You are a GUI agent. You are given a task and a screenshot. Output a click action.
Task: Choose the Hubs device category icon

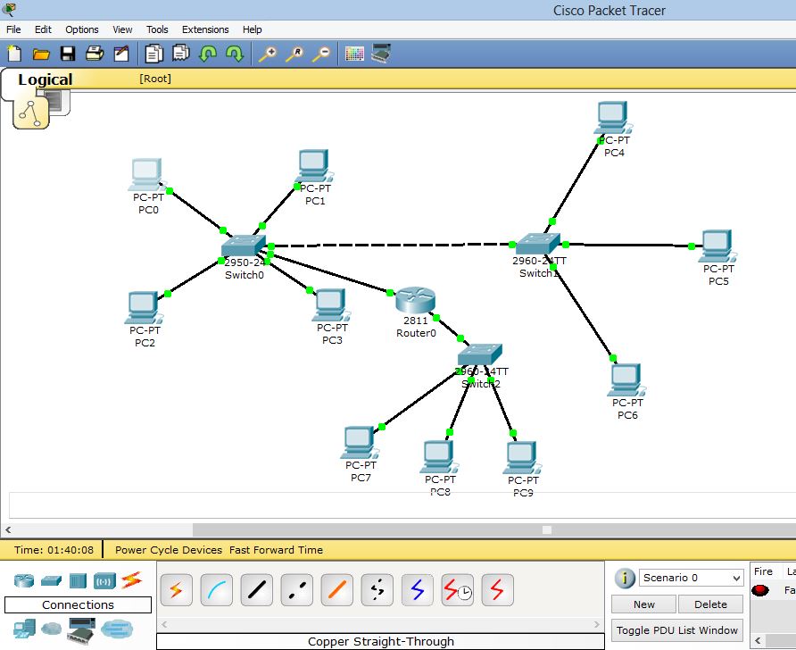pos(78,580)
